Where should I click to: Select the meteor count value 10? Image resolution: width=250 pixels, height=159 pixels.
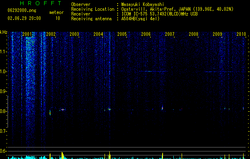tap(58, 18)
